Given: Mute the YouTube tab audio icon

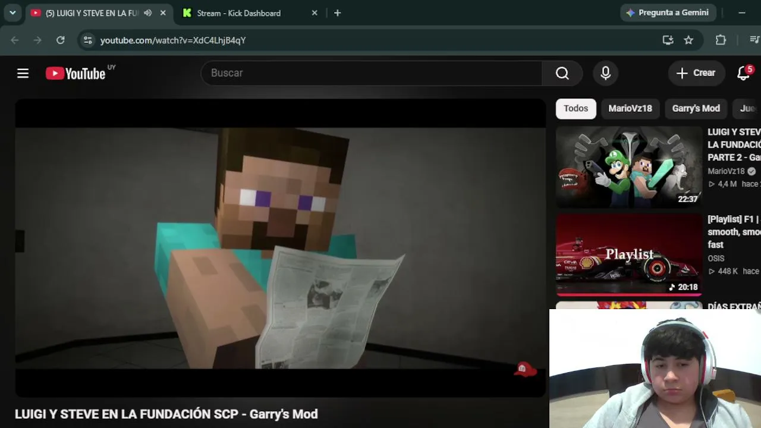Looking at the screenshot, I should [x=147, y=12].
